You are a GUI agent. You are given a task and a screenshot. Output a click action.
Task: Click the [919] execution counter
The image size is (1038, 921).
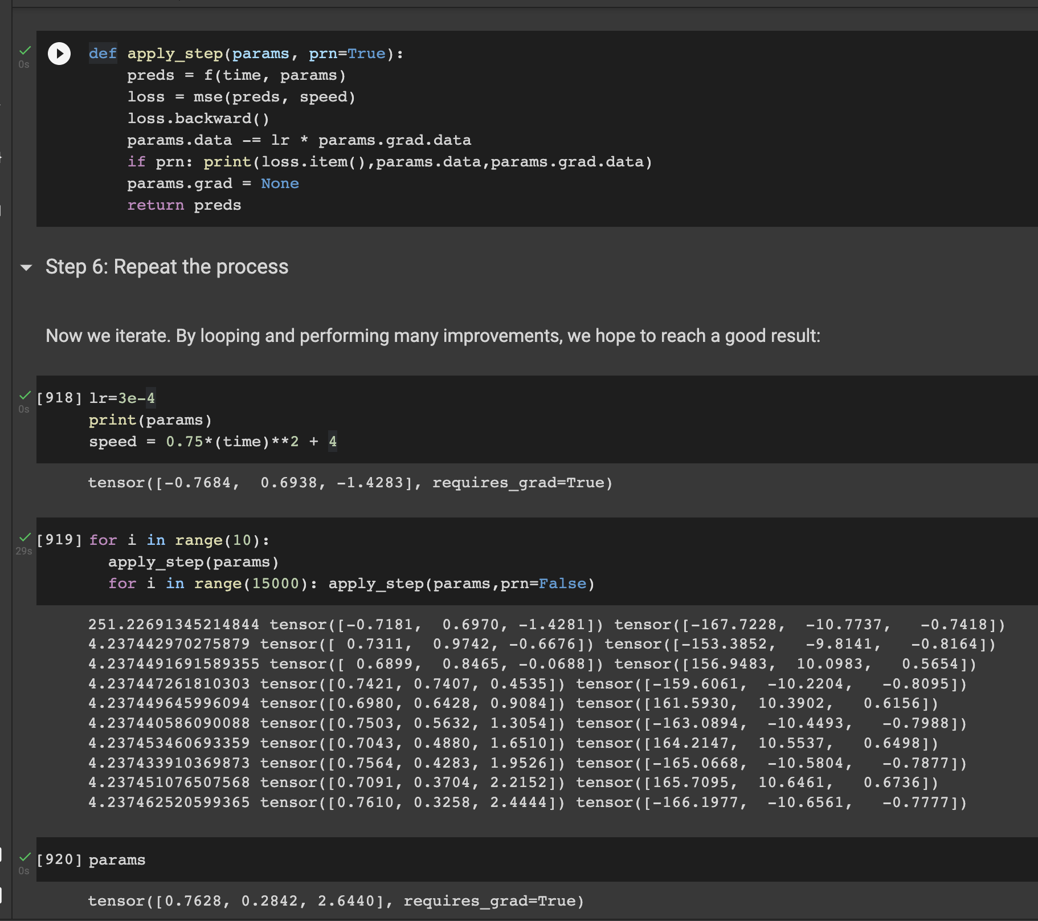59,540
